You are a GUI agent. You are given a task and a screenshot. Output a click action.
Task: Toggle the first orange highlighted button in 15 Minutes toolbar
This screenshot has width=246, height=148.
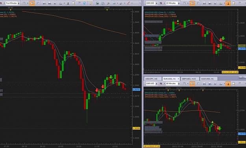pyautogui.click(x=192, y=3)
